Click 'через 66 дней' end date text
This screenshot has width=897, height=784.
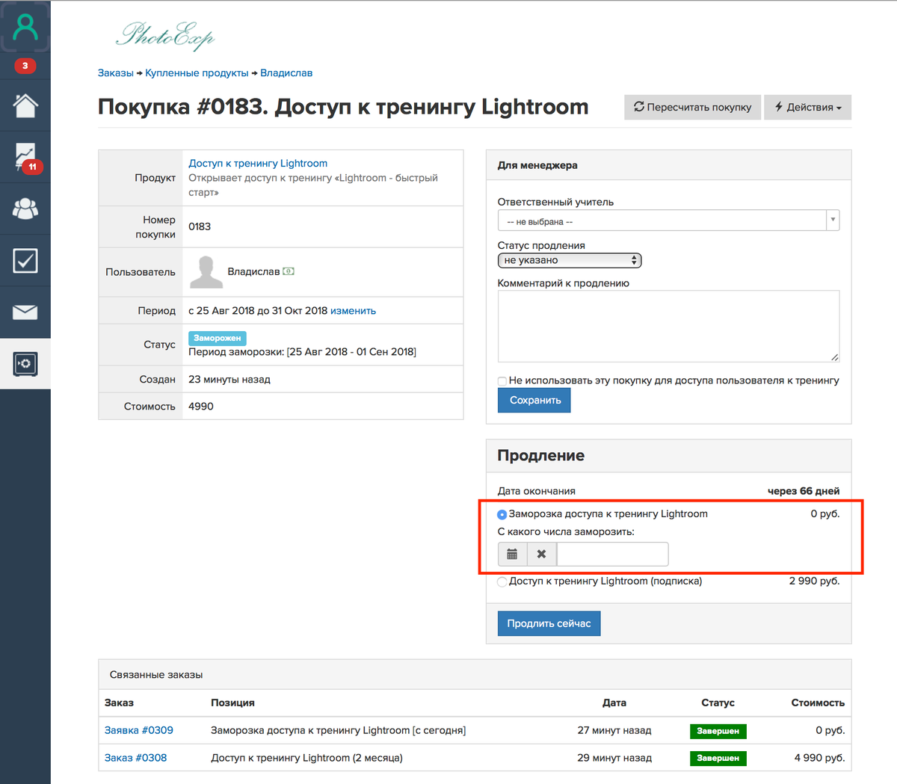[x=804, y=491]
